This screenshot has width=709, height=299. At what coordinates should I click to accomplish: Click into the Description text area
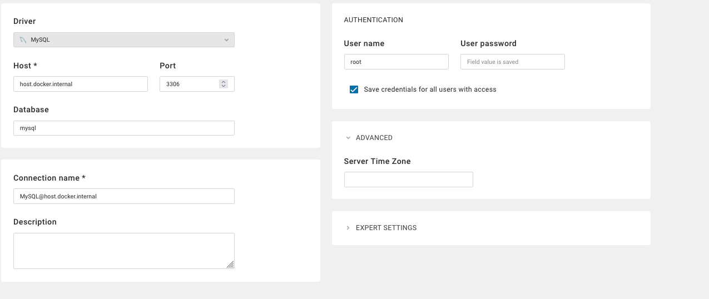124,251
